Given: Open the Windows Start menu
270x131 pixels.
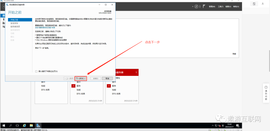Looking at the screenshot, I should [x=3, y=125].
